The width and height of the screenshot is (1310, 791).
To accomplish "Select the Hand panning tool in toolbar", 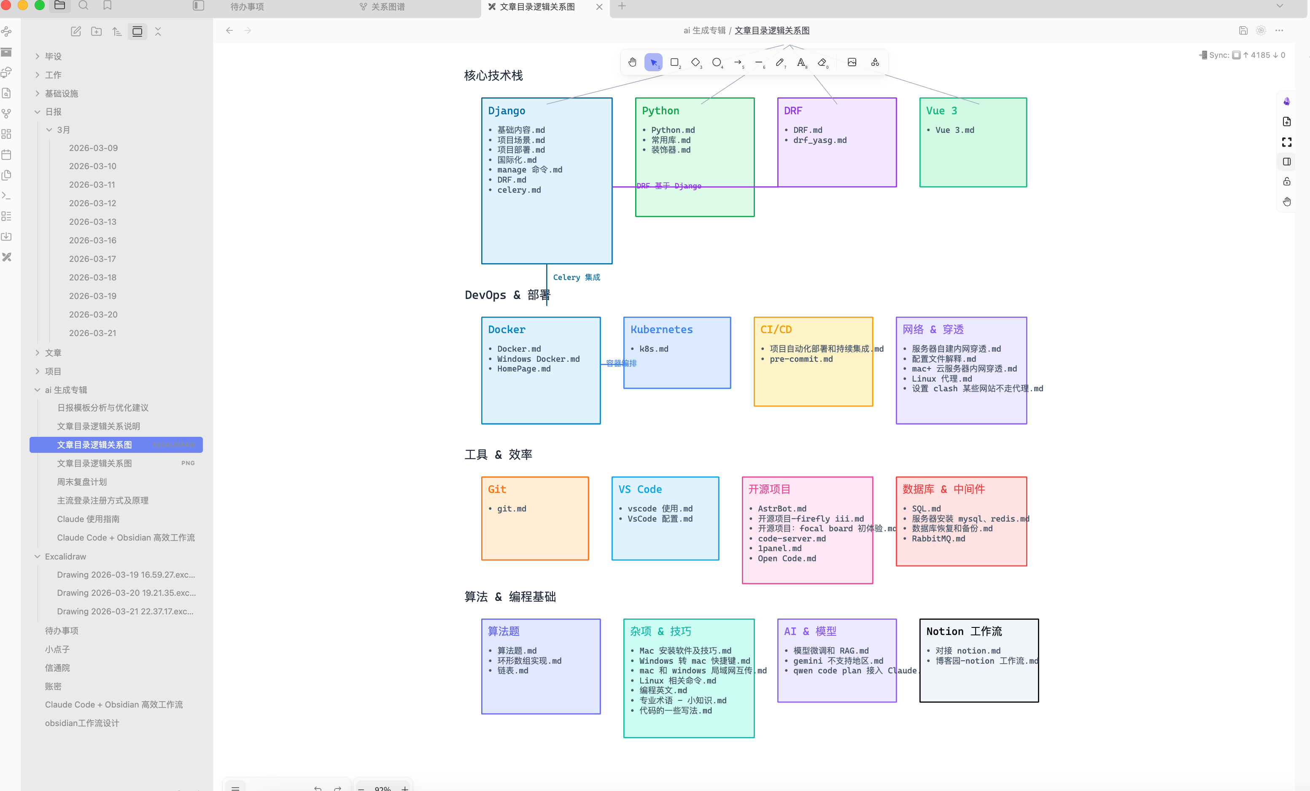I will click(x=632, y=62).
